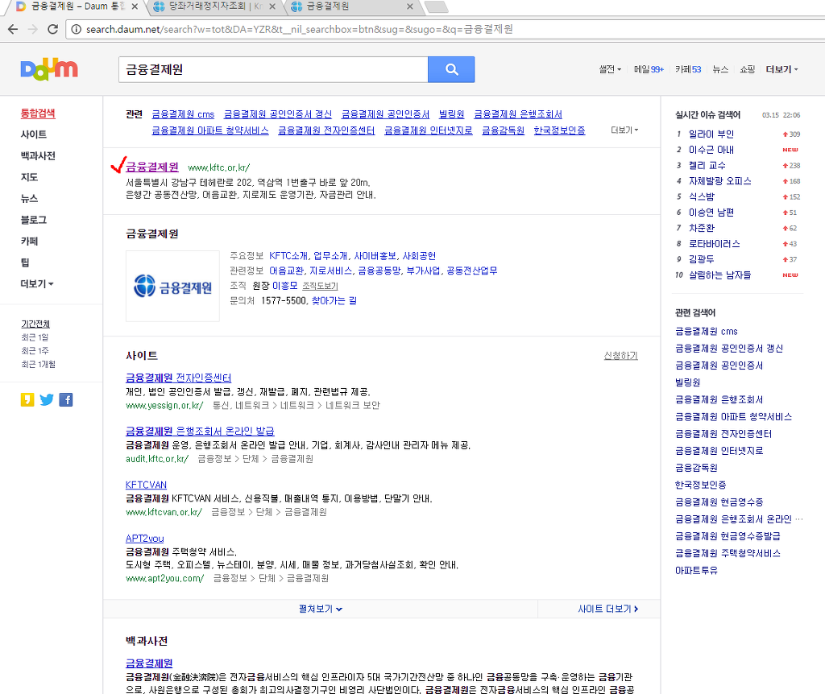Open the KFTCVAN site link
The height and width of the screenshot is (694, 825).
(x=146, y=485)
